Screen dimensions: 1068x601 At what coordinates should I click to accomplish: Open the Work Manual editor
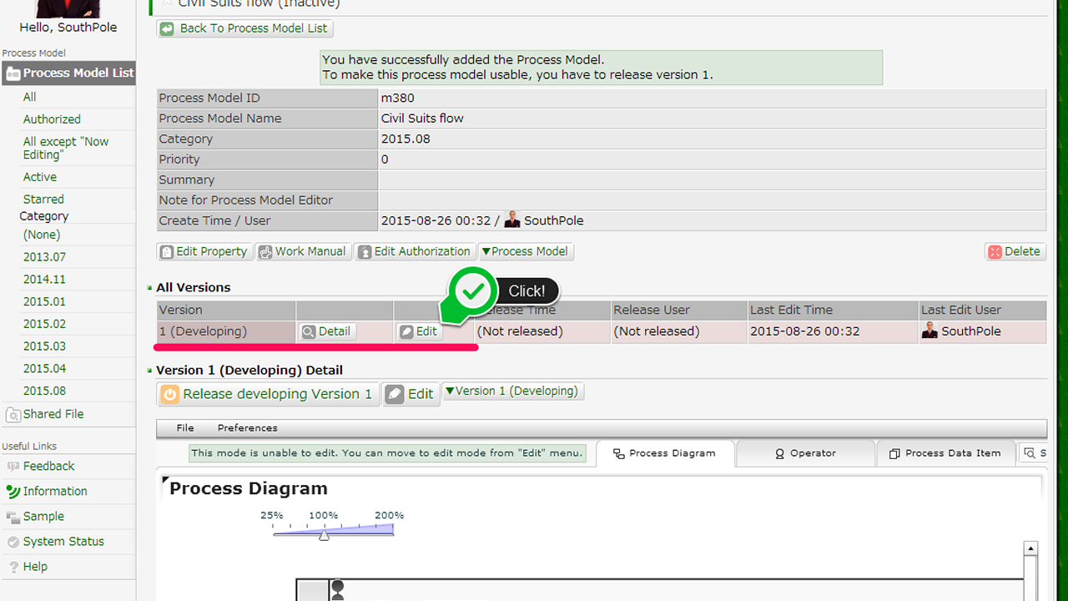(x=302, y=251)
